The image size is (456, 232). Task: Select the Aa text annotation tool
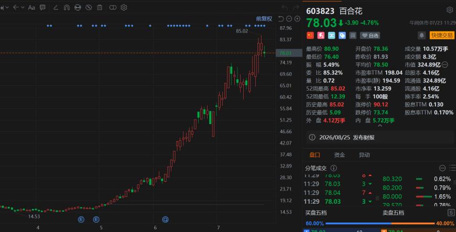click(31, 7)
